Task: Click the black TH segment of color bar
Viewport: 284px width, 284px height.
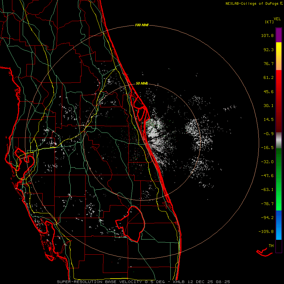Action: click(x=279, y=246)
